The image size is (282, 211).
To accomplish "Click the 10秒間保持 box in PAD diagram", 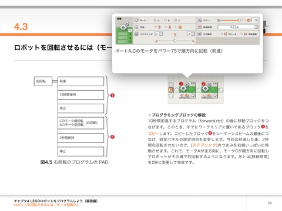I will click(x=81, y=95).
